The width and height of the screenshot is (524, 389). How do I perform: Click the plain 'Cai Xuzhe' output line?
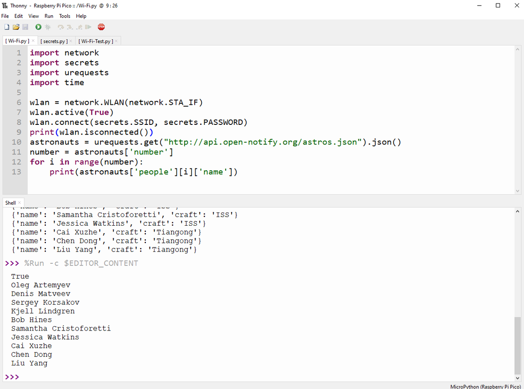31,346
